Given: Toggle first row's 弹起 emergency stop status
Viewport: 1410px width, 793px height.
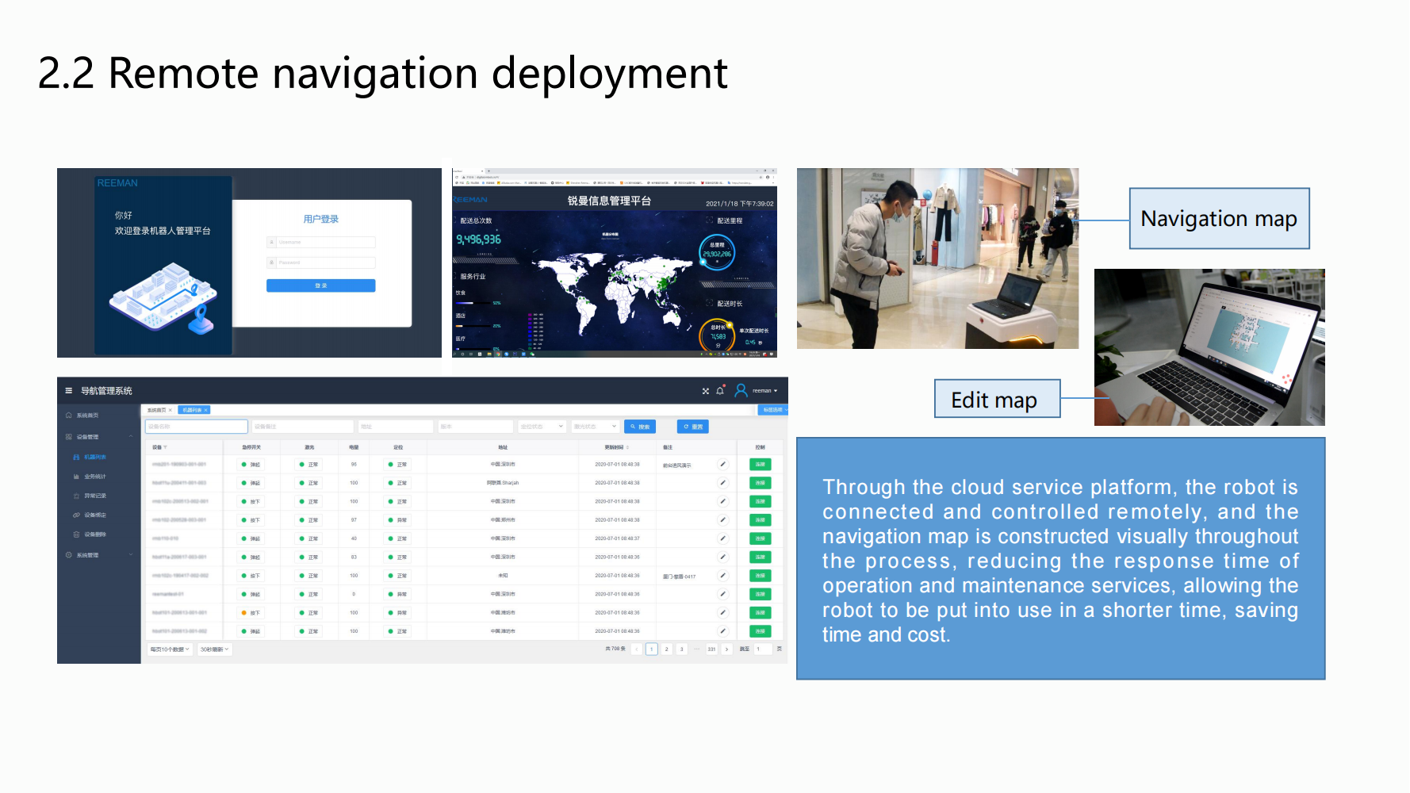Looking at the screenshot, I should 244,465.
